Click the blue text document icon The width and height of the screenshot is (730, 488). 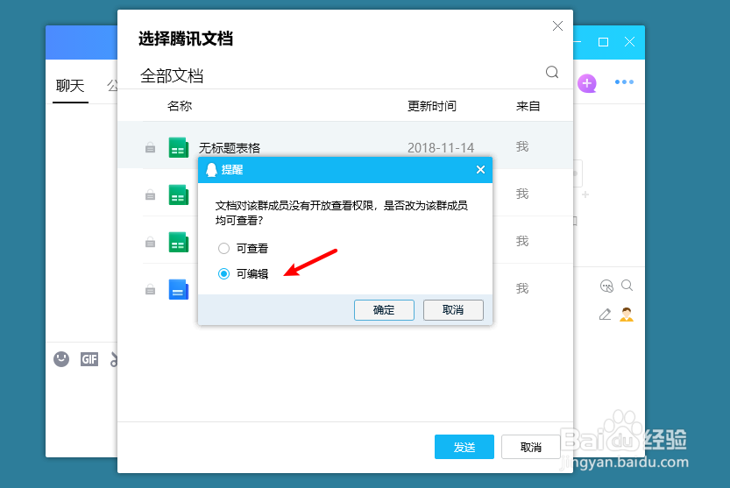pos(178,289)
